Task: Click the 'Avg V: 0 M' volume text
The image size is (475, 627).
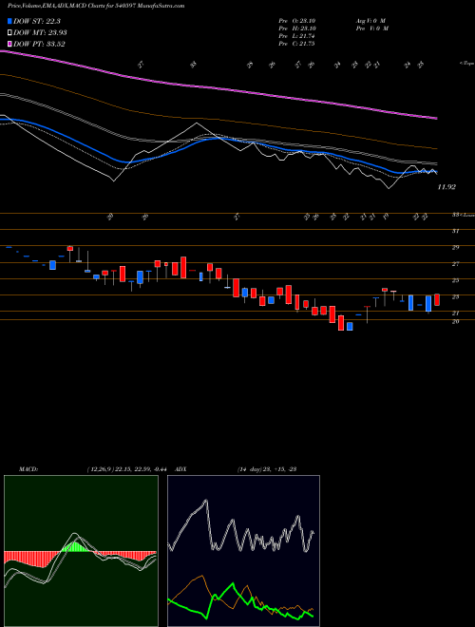Action: click(370, 21)
